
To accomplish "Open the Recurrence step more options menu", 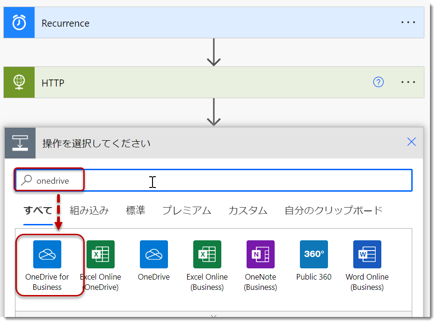I will [408, 22].
